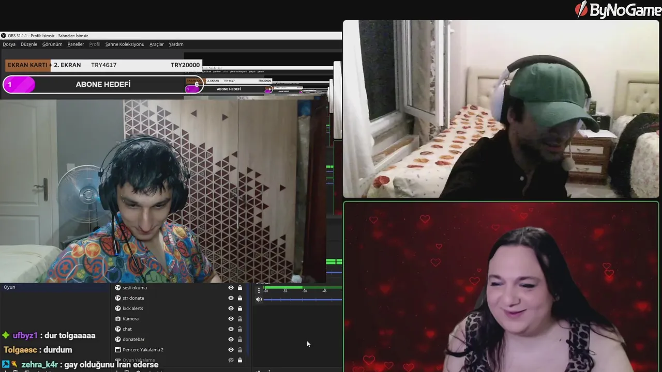
Task: Click chat username ufbyz1
Action: 25,335
